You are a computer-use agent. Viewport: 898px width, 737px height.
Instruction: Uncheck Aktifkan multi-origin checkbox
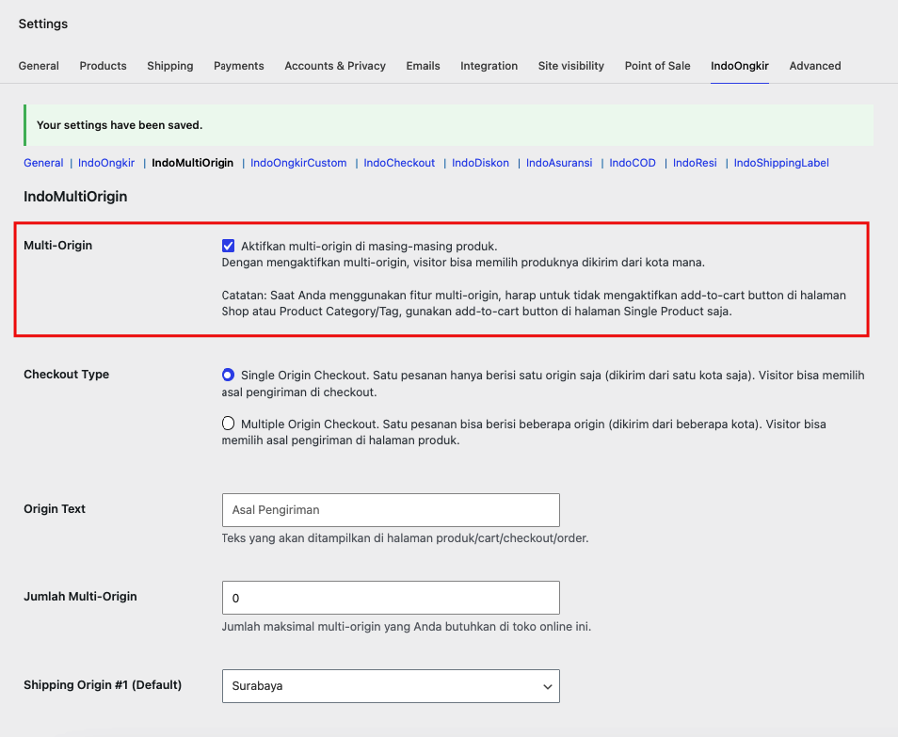click(x=228, y=246)
